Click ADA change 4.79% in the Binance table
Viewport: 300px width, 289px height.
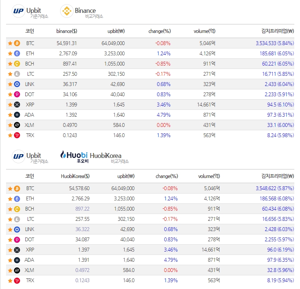tap(164, 115)
